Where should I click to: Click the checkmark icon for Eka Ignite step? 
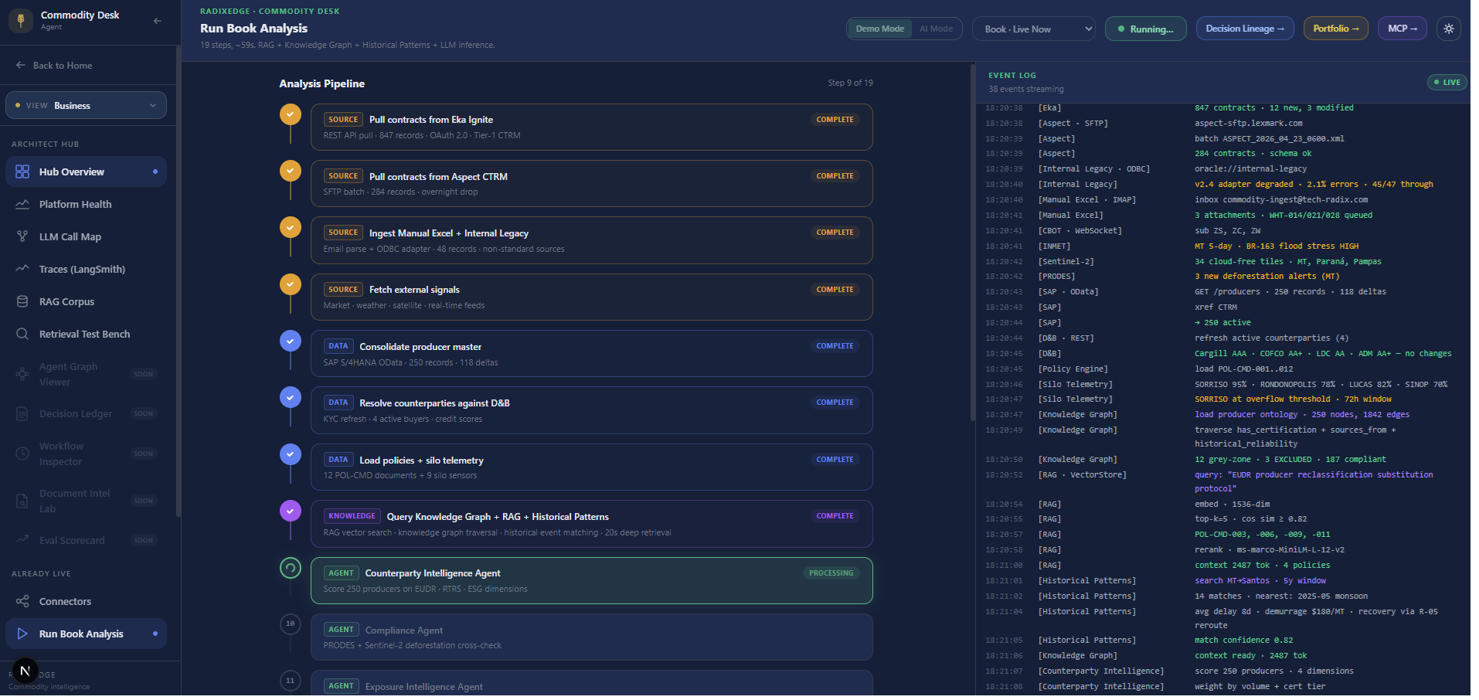point(291,114)
